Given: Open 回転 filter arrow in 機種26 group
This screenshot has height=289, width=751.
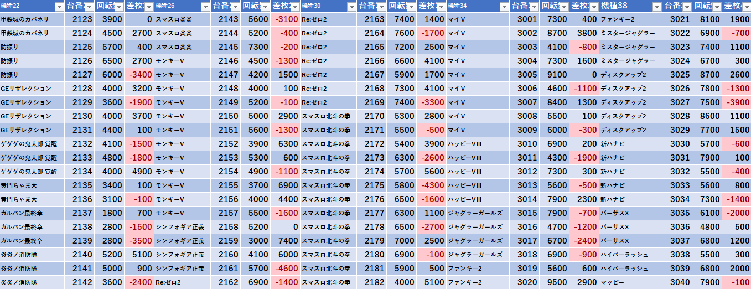Looking at the screenshot, I should coord(265,7).
